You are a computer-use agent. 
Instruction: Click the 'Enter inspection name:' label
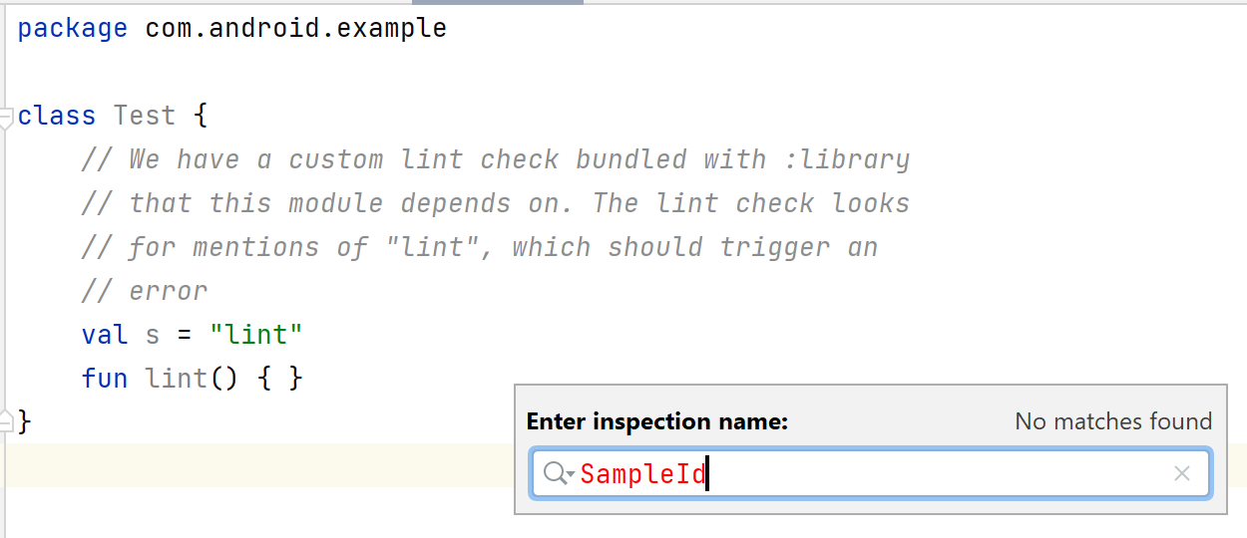657,421
